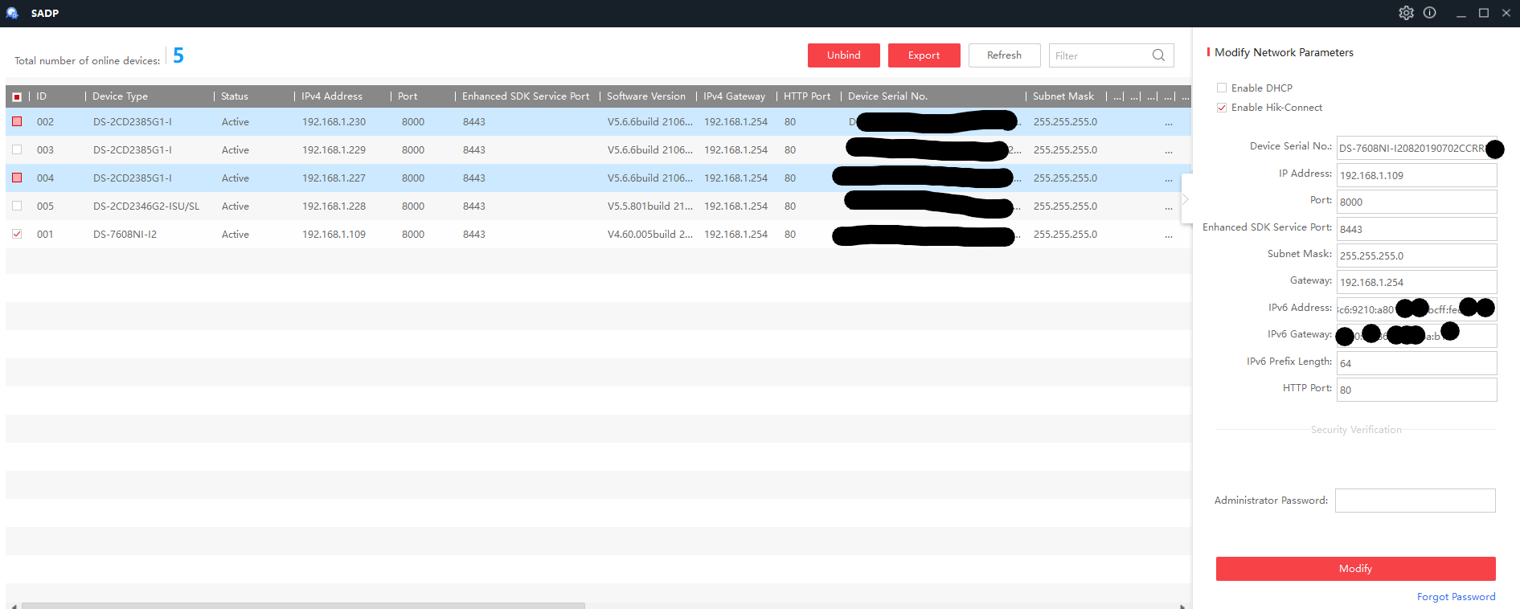Viewport: 1520px width, 609px height.
Task: Click the search magnifier in Filter box
Action: click(1158, 55)
